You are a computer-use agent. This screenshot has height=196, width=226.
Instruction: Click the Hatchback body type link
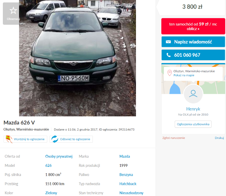pyautogui.click(x=128, y=184)
